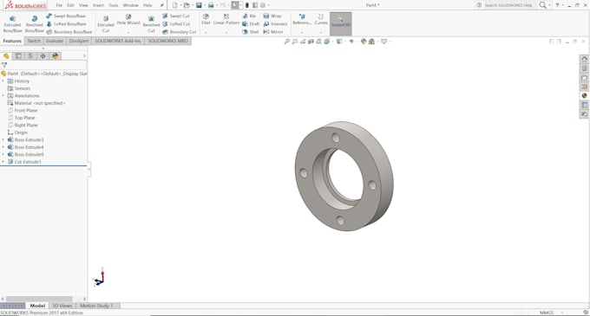The height and width of the screenshot is (316, 590).
Task: Switch to the DimXpert tab
Action: click(79, 41)
